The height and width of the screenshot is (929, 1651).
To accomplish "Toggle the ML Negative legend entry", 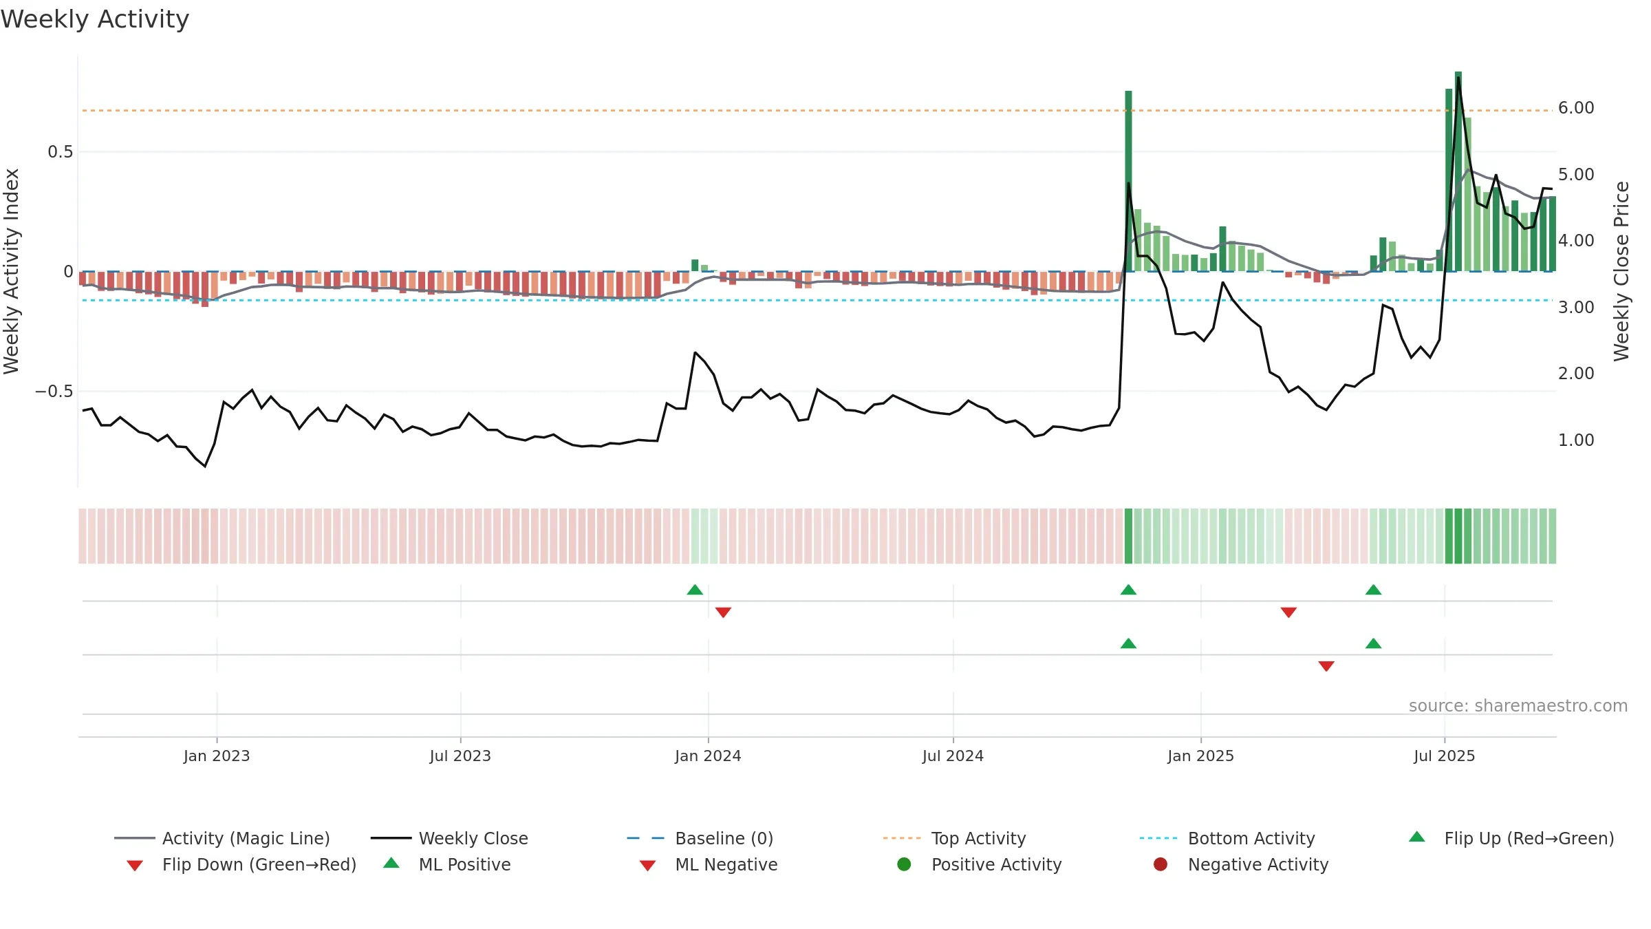I will pos(709,864).
